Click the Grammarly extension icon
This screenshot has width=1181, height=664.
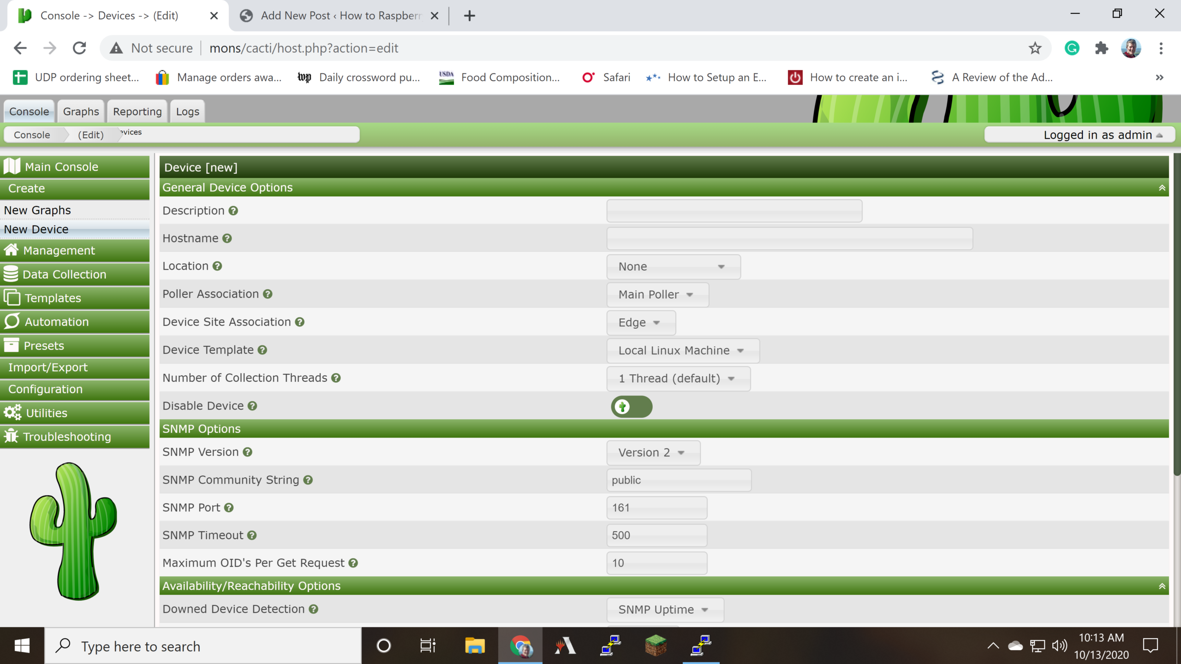1072,48
